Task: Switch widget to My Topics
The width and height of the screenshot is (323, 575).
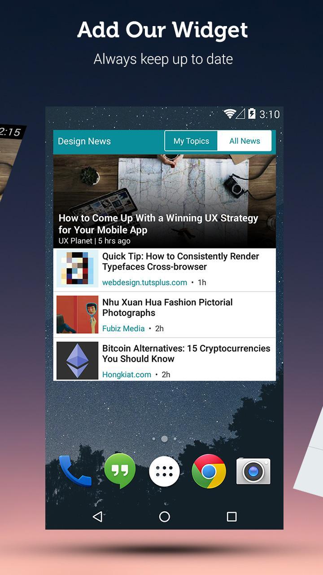Action: point(192,141)
